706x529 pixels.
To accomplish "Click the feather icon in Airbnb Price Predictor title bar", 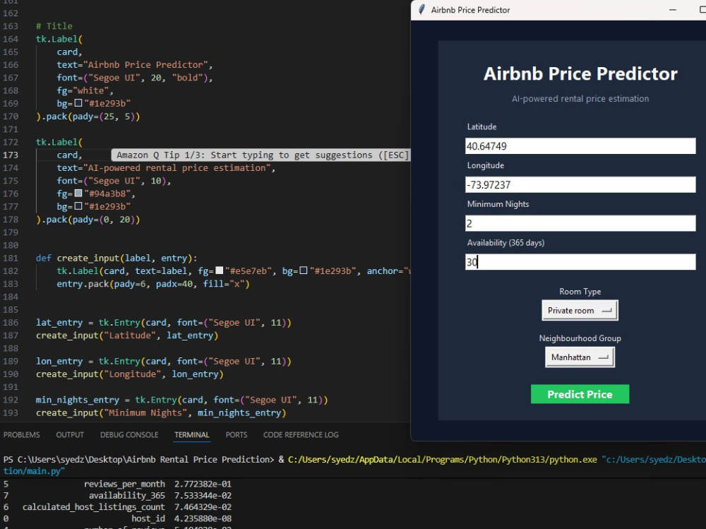I will pos(421,10).
